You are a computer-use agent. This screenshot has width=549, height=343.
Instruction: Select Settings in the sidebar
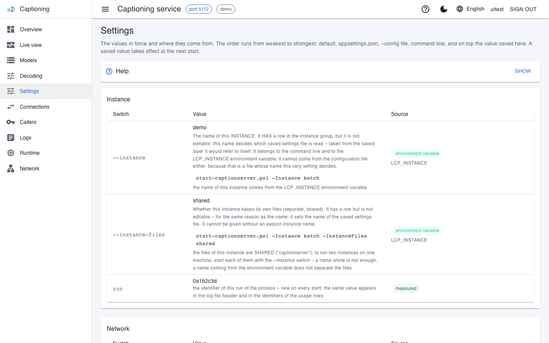coord(46,91)
